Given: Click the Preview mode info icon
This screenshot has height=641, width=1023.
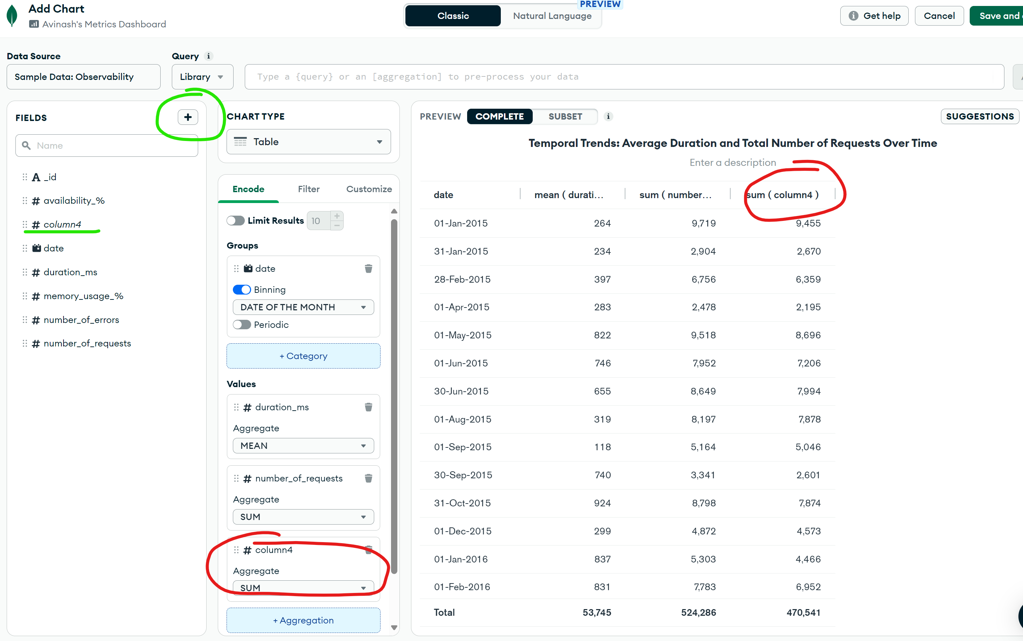Looking at the screenshot, I should tap(608, 116).
